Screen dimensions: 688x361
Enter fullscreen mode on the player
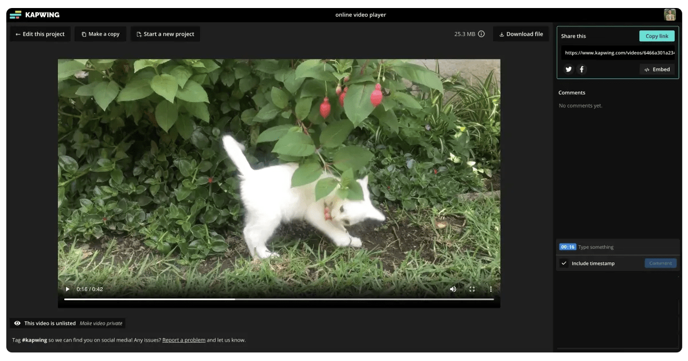point(472,289)
